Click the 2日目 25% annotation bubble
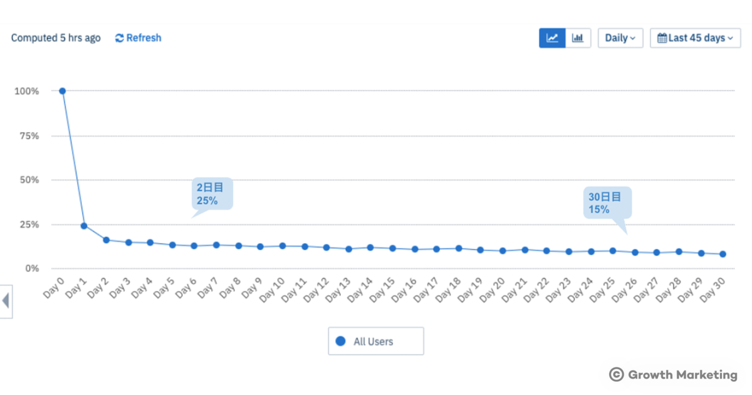Image resolution: width=752 pixels, height=395 pixels. [212, 194]
